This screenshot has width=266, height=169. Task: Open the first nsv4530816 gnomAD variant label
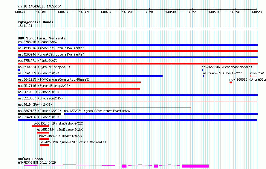(x=51, y=48)
